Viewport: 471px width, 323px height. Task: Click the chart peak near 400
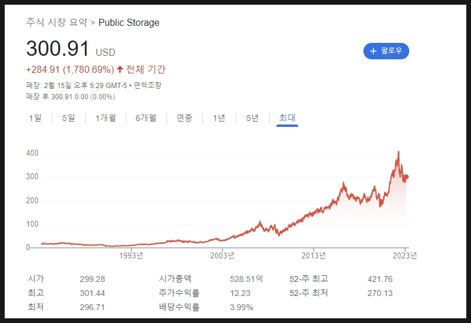(399, 152)
